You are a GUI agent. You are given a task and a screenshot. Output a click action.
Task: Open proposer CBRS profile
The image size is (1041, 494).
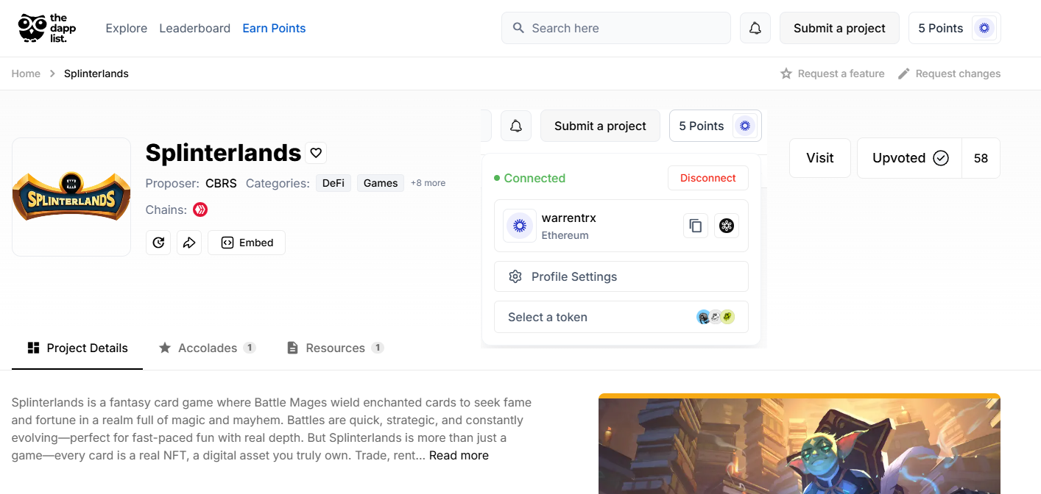pos(221,183)
